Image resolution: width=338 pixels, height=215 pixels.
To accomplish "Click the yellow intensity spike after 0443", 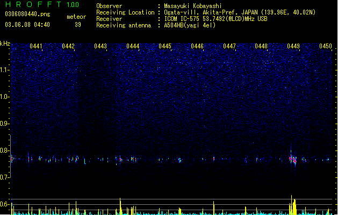I will (x=120, y=206).
